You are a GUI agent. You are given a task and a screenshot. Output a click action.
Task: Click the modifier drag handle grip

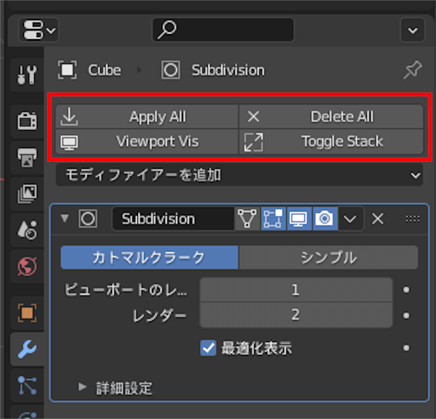tap(413, 219)
